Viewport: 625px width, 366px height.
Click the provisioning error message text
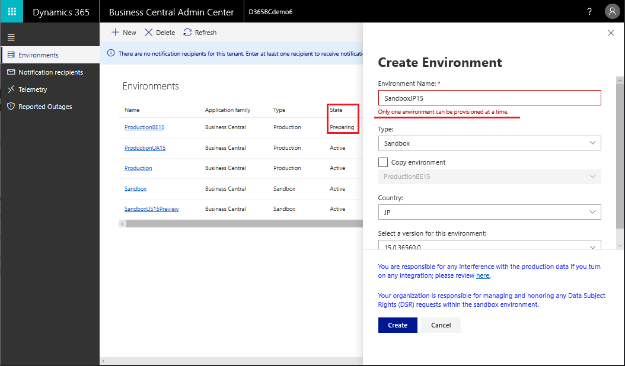443,112
